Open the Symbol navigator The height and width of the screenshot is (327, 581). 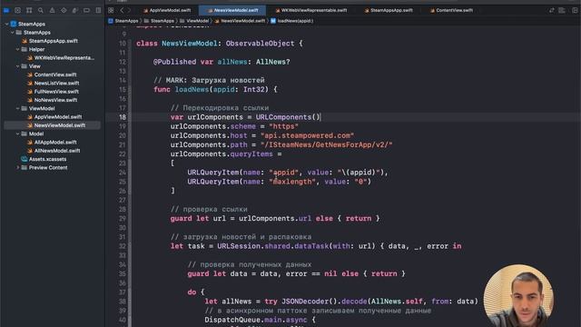pyautogui.click(x=29, y=10)
